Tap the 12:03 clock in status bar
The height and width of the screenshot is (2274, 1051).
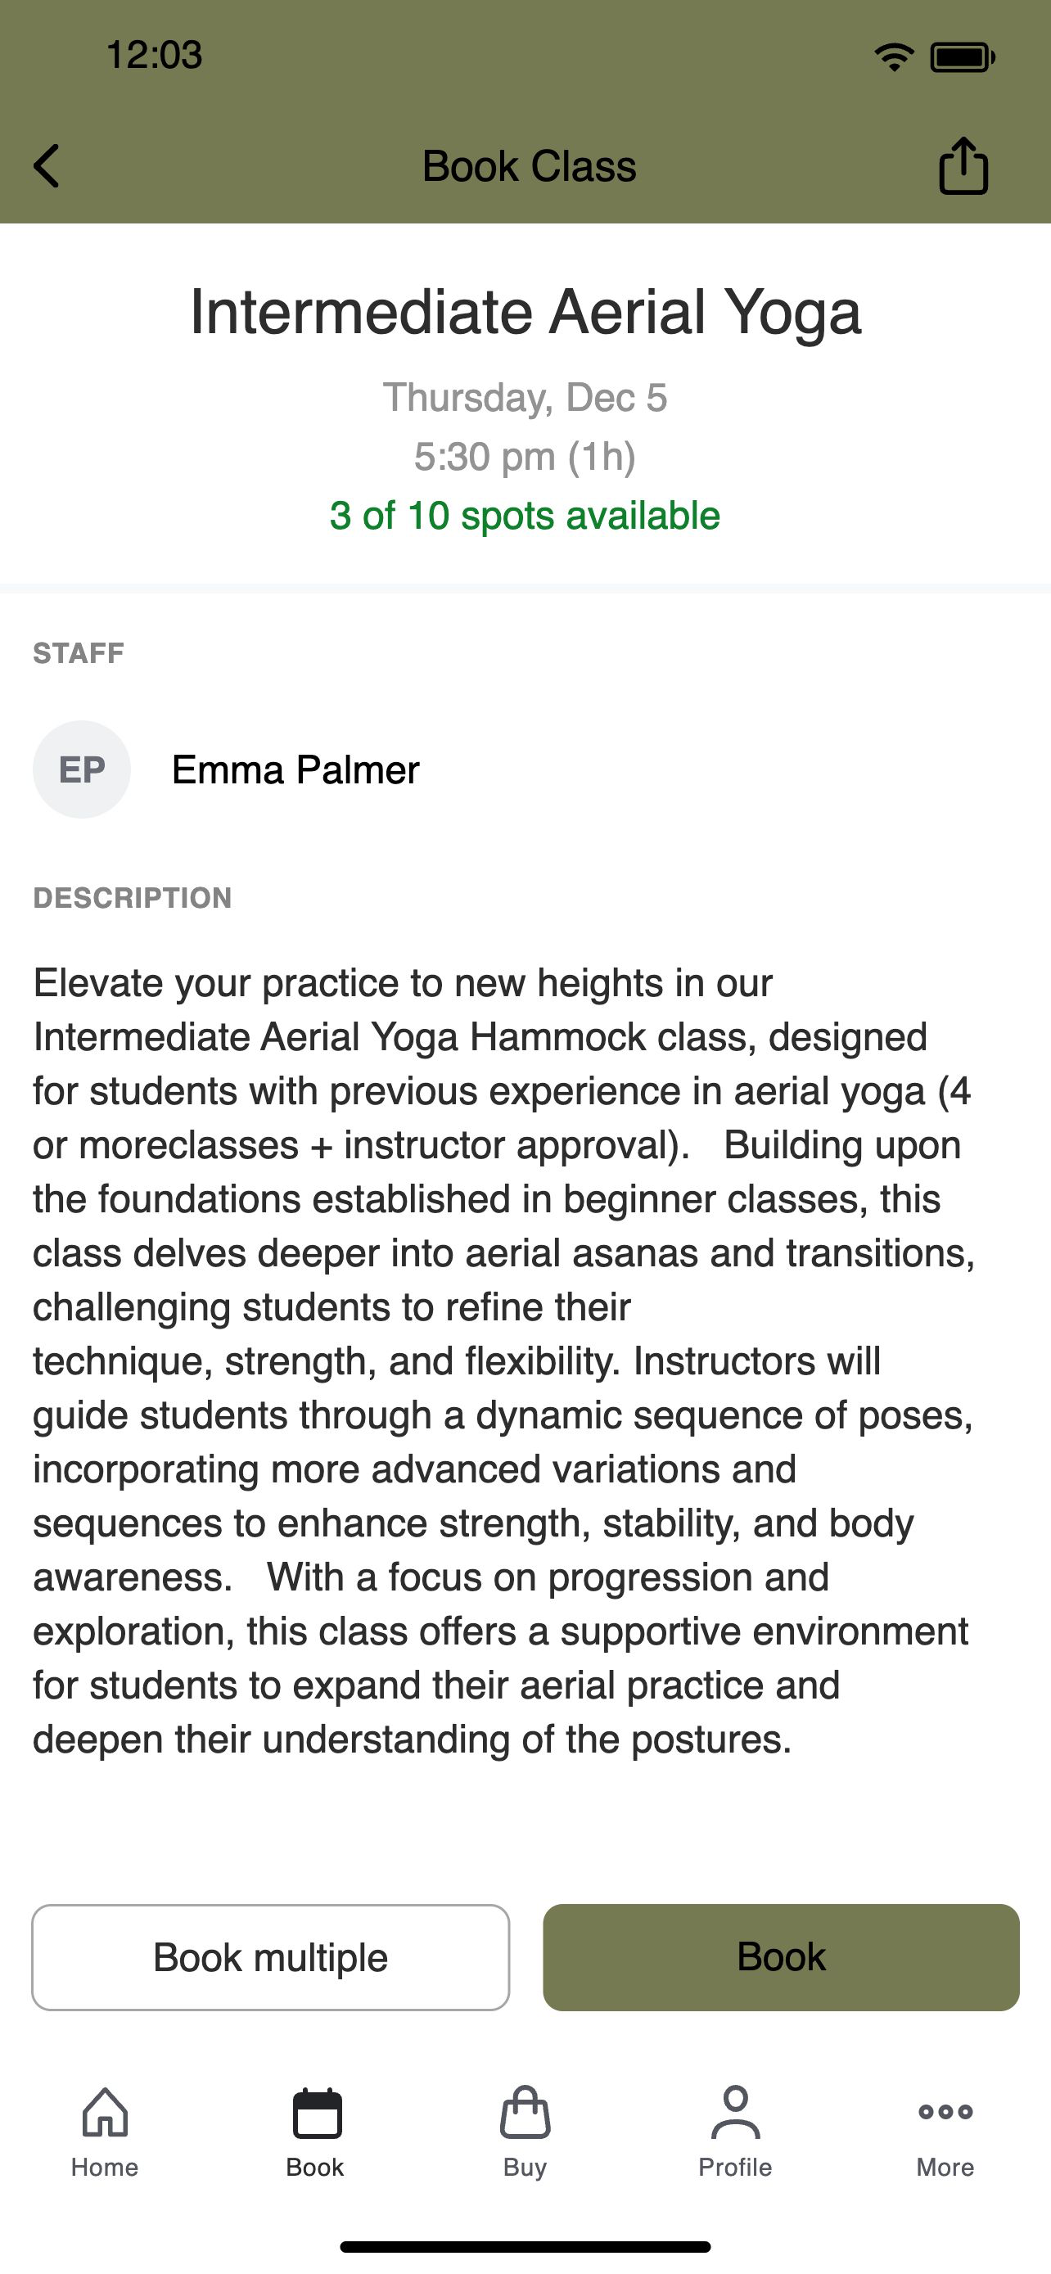155,55
